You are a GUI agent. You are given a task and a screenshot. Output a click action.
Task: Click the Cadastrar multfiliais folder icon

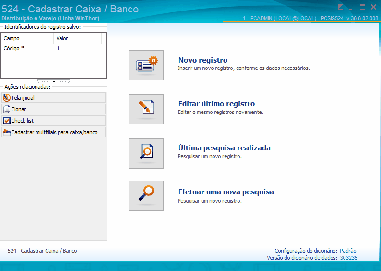pyautogui.click(x=7, y=132)
